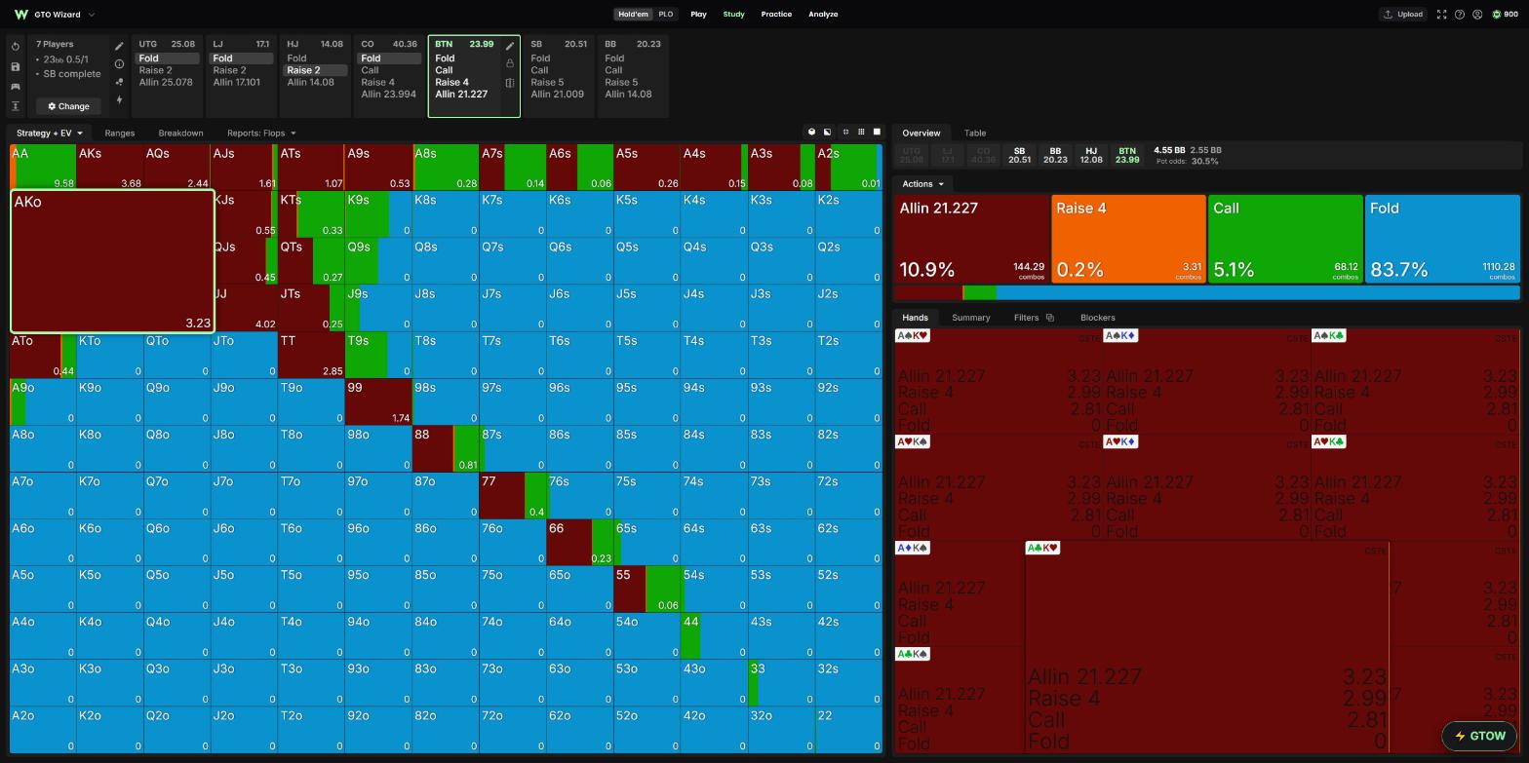1529x763 pixels.
Task: Open help via the question mark icon
Action: click(1460, 15)
